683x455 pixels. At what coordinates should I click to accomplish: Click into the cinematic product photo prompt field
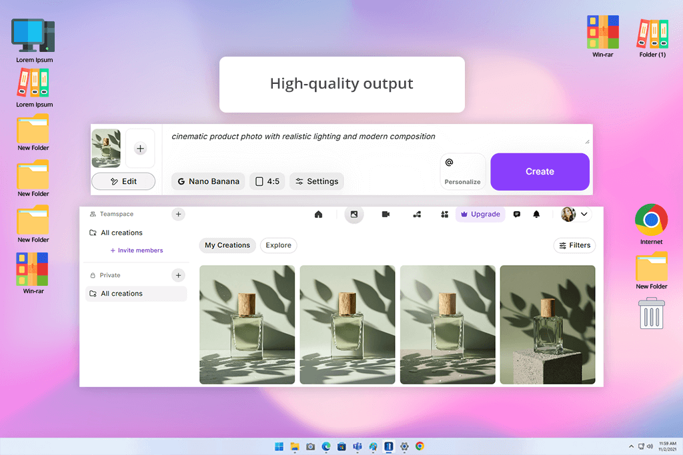(303, 136)
